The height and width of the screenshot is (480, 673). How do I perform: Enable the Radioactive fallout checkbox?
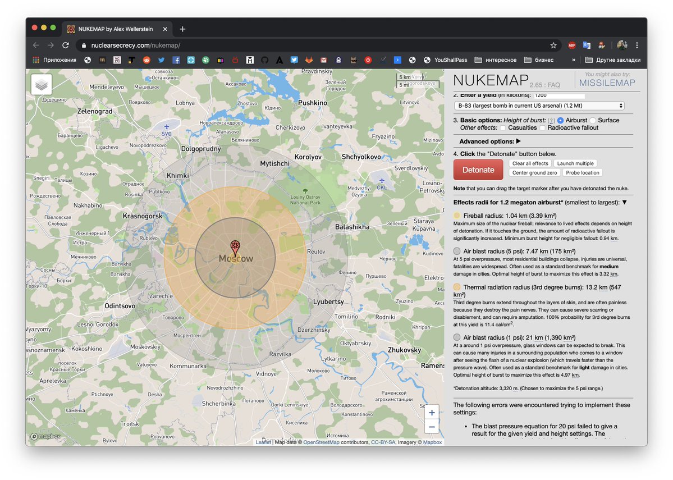pyautogui.click(x=542, y=128)
